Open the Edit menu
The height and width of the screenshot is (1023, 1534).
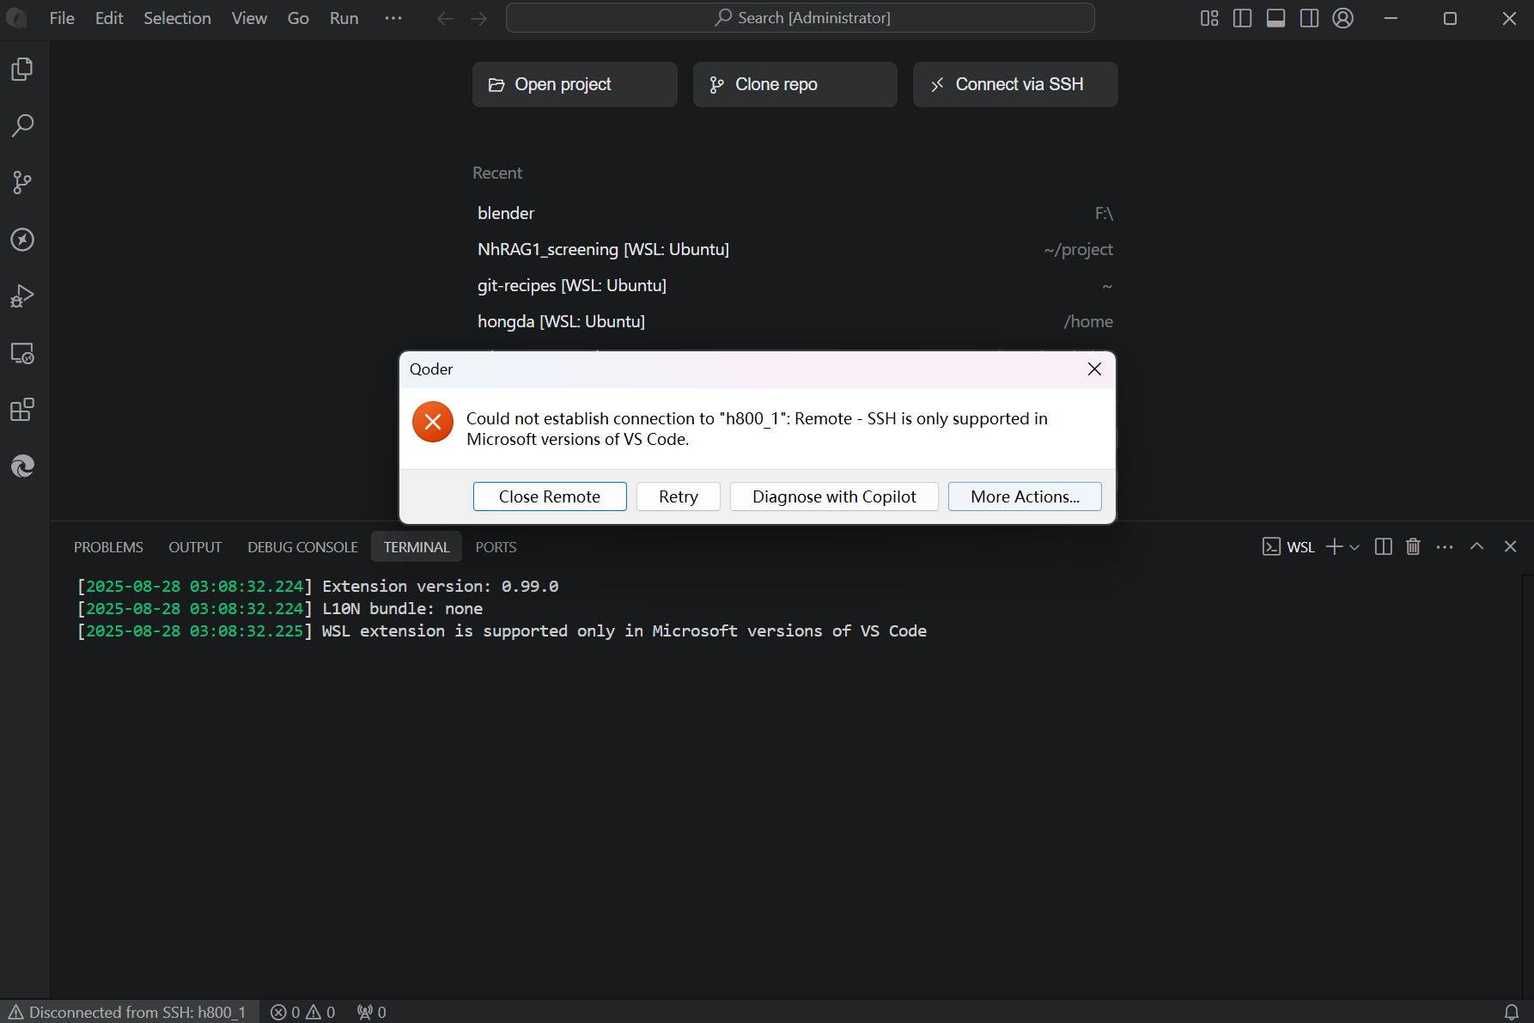click(x=109, y=18)
